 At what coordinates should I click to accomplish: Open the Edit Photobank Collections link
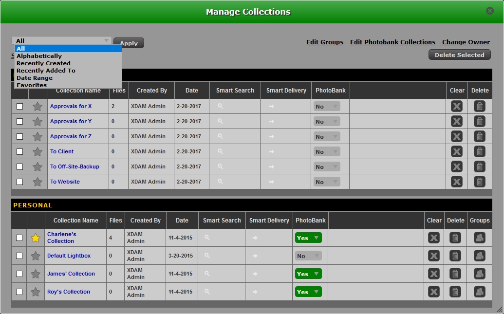coord(392,42)
